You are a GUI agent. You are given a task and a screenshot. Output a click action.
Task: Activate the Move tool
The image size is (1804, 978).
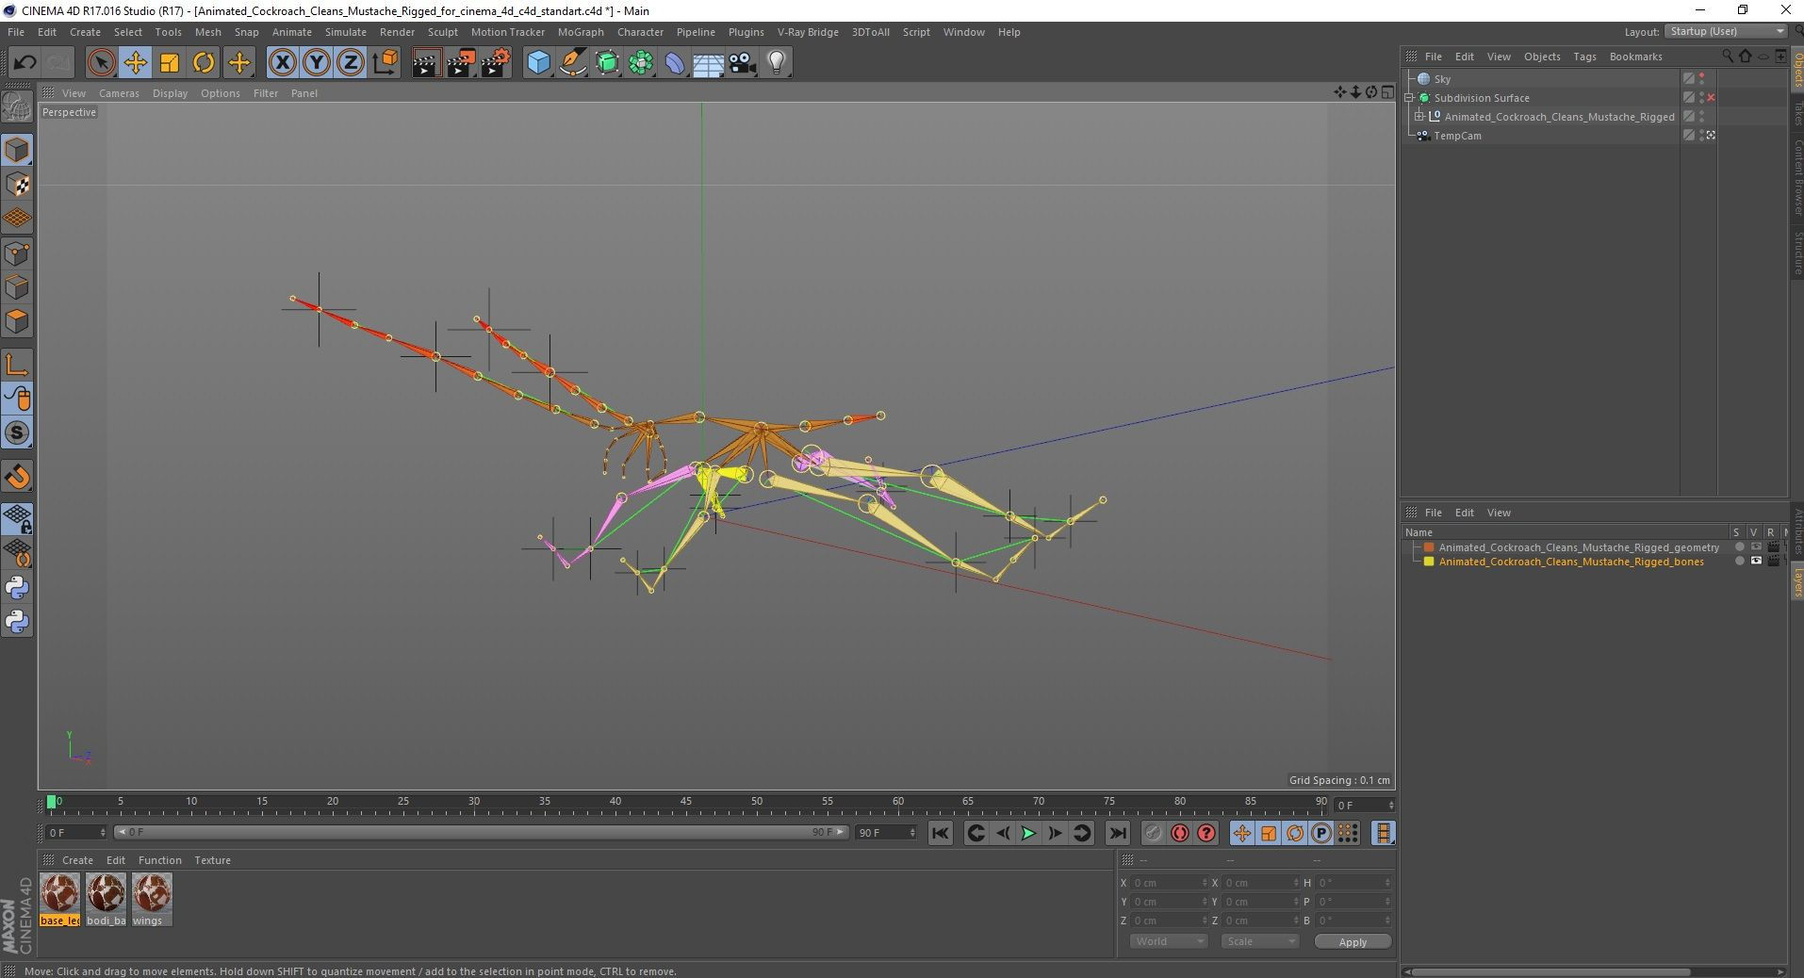pyautogui.click(x=135, y=63)
